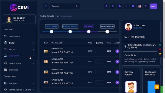Expand the Features chevron
Image resolution: width=165 pixels, height=93 pixels.
point(33,83)
